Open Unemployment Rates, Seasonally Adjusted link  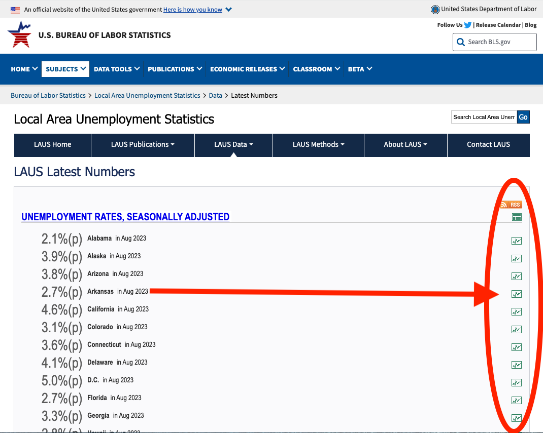coord(125,217)
